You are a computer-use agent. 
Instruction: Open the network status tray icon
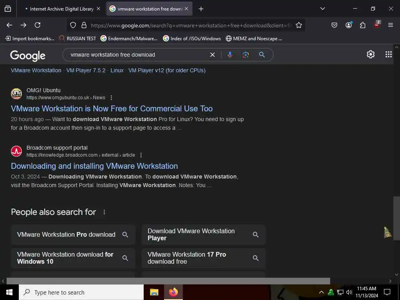[x=340, y=292]
